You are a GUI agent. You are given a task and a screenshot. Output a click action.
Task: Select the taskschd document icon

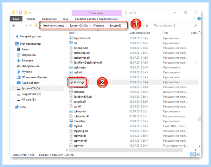(x=71, y=92)
